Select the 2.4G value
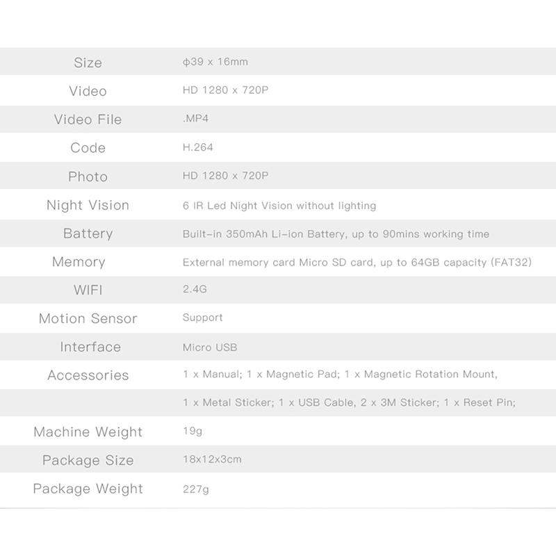556x556 pixels. click(x=195, y=290)
